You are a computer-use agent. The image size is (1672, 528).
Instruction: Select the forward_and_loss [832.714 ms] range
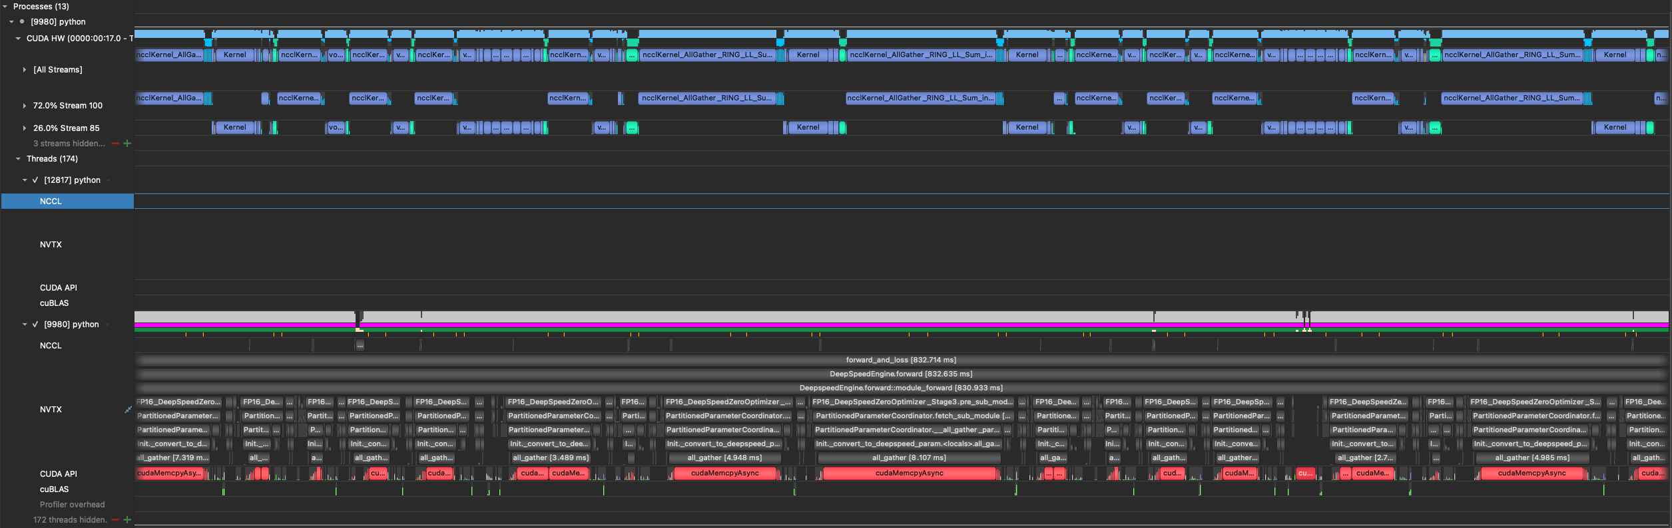pos(901,360)
